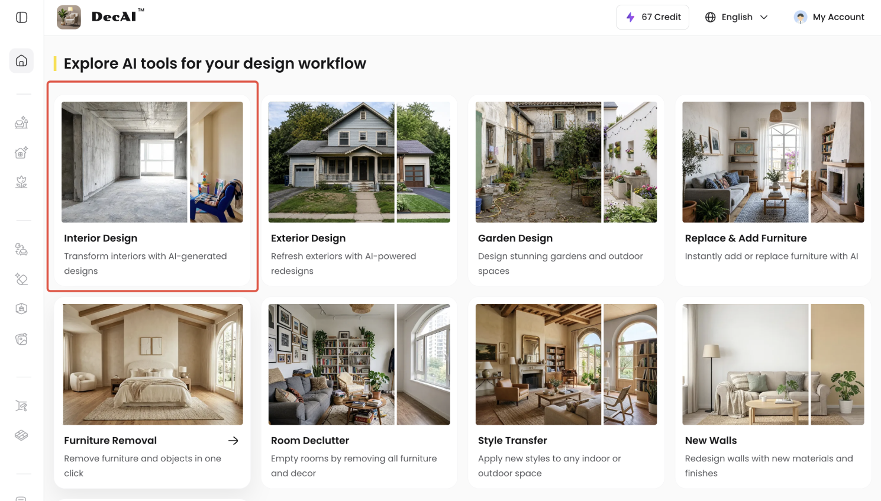The image size is (881, 501).
Task: Select the stacked photos icon in sidebar
Action: tap(21, 339)
